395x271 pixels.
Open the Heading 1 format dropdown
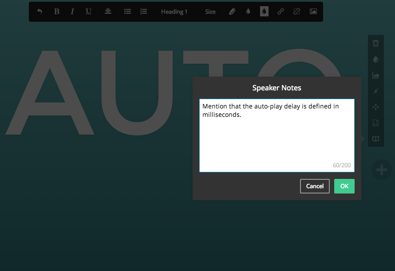pyautogui.click(x=174, y=12)
